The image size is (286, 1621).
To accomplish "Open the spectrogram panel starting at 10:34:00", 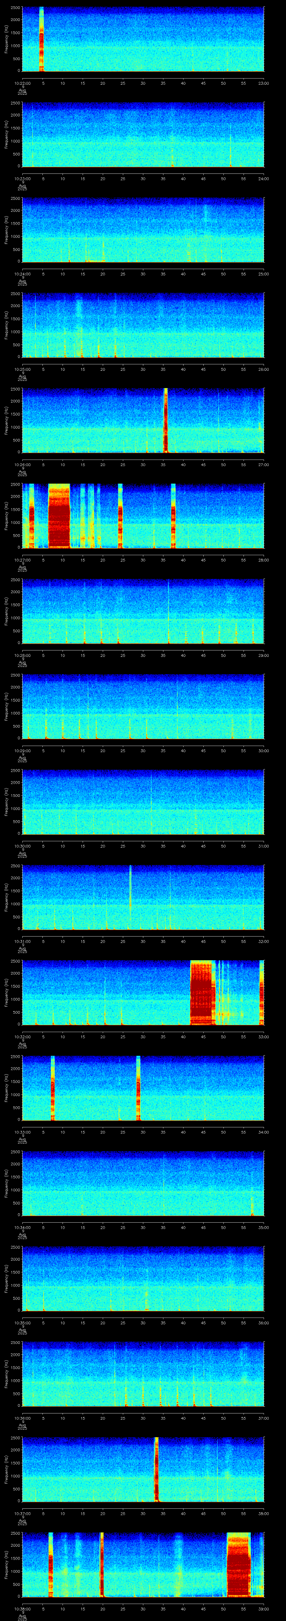I will pos(143,1183).
